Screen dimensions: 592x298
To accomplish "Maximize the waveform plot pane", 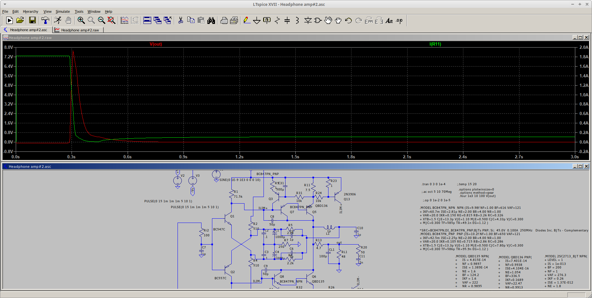I will 581,37.
